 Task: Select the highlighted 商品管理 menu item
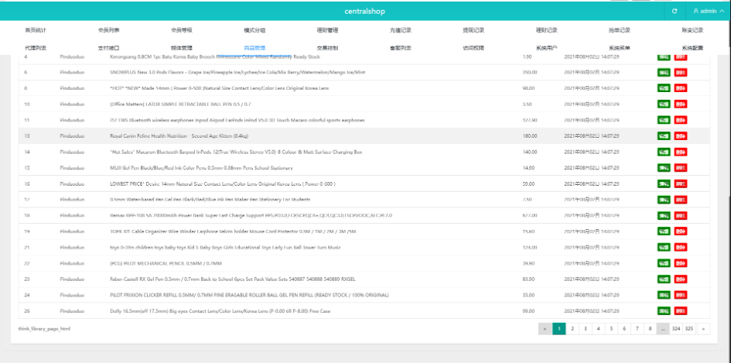pos(254,48)
